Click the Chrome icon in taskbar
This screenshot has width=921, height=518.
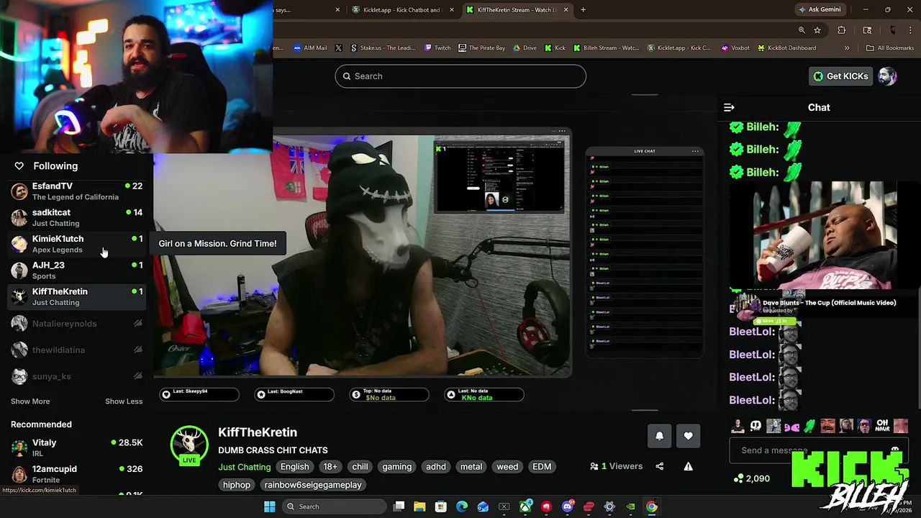pos(651,506)
